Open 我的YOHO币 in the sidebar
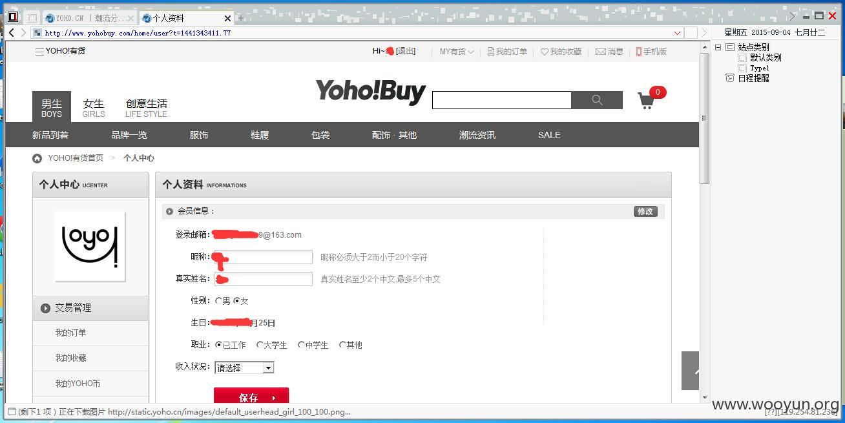The image size is (845, 423). point(78,384)
